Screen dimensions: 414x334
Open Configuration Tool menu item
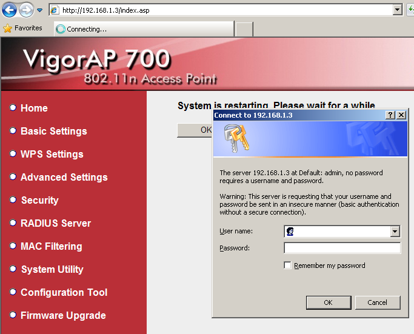point(64,292)
